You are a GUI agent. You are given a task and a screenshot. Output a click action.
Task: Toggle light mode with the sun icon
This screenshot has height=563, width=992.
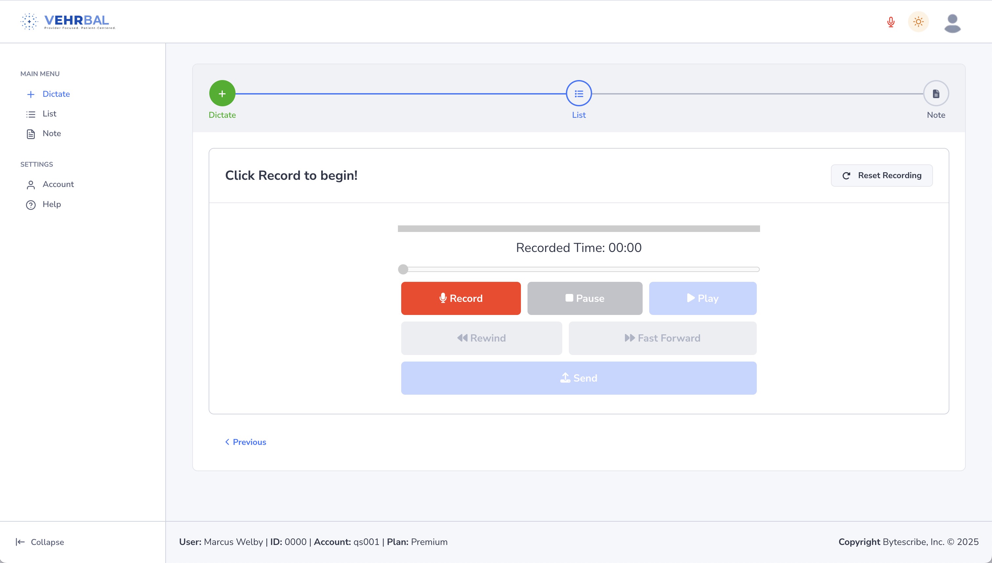(918, 22)
